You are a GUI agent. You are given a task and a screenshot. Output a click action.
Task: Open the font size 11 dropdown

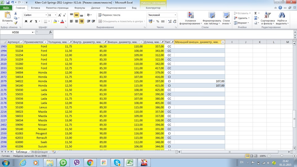(x=55, y=15)
